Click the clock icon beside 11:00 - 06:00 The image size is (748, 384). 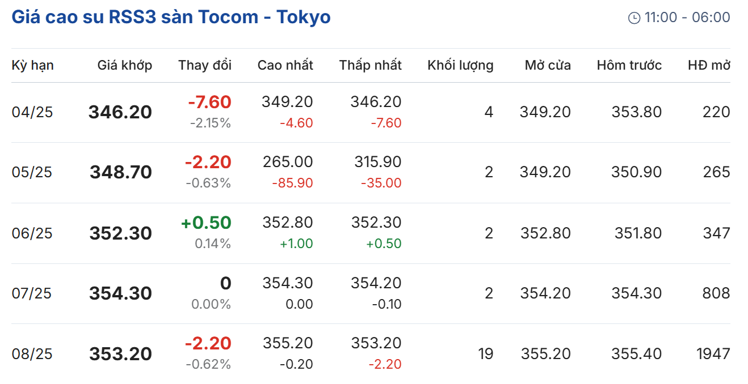pyautogui.click(x=634, y=18)
